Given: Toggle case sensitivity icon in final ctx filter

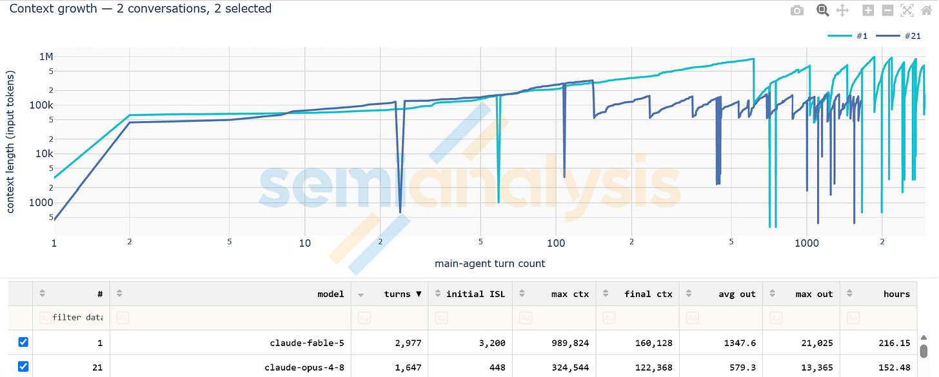Looking at the screenshot, I should [x=608, y=317].
